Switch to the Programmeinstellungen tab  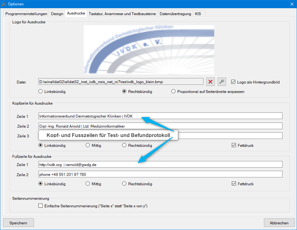26,14
